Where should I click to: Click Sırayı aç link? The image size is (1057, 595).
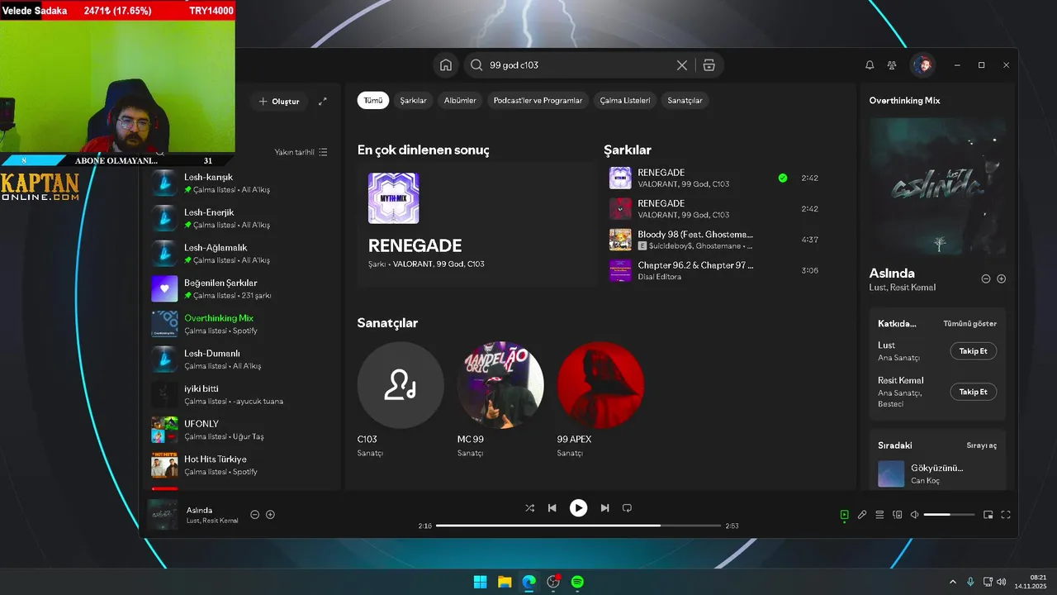tap(981, 445)
